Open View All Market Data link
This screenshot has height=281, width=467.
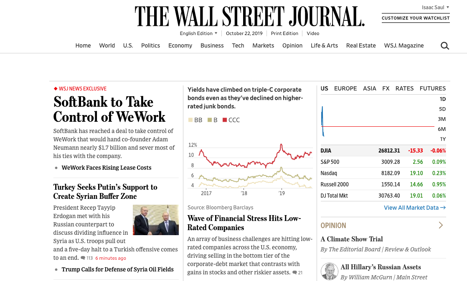coord(415,208)
